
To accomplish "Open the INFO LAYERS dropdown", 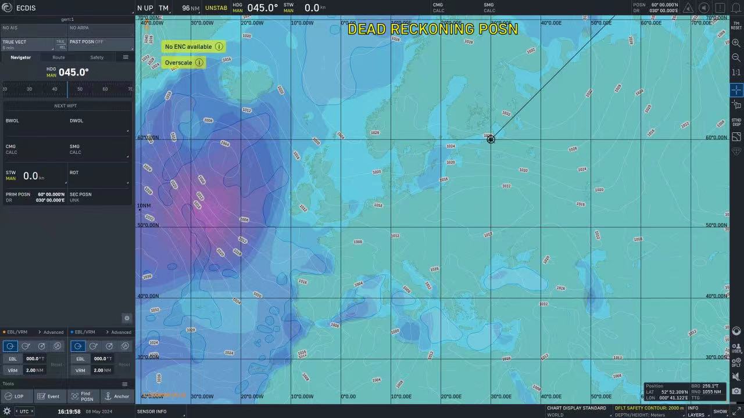I will pyautogui.click(x=696, y=411).
